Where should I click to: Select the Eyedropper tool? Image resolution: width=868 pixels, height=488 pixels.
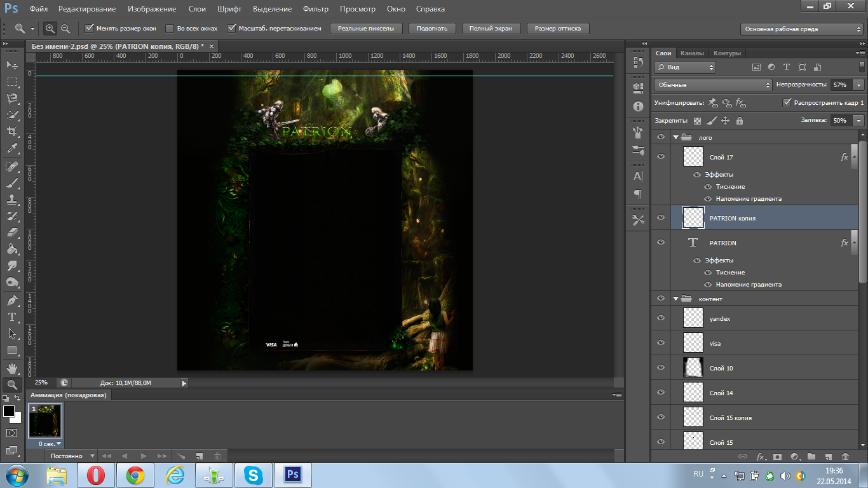(x=12, y=149)
